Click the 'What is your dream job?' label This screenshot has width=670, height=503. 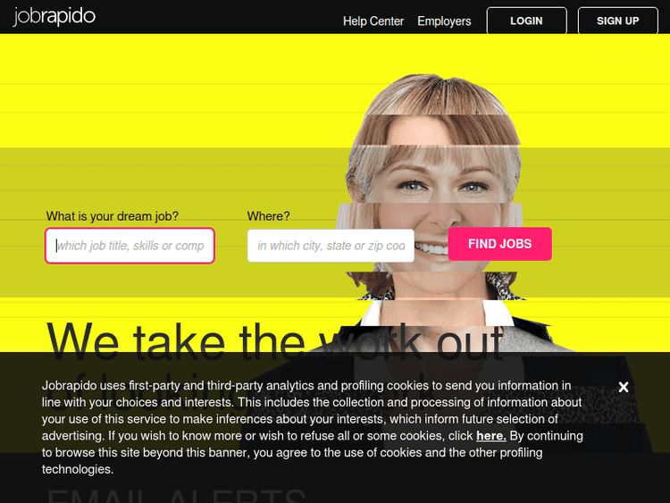[x=112, y=216]
